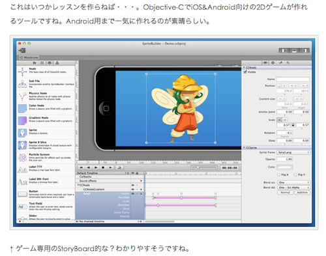This screenshot has height=256, width=326.
Task: Open the Sprite frame fairy3.png dropdown
Action: 293,152
